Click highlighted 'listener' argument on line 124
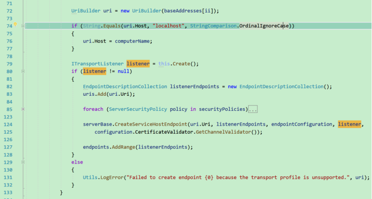The image size is (372, 199). 350,124
